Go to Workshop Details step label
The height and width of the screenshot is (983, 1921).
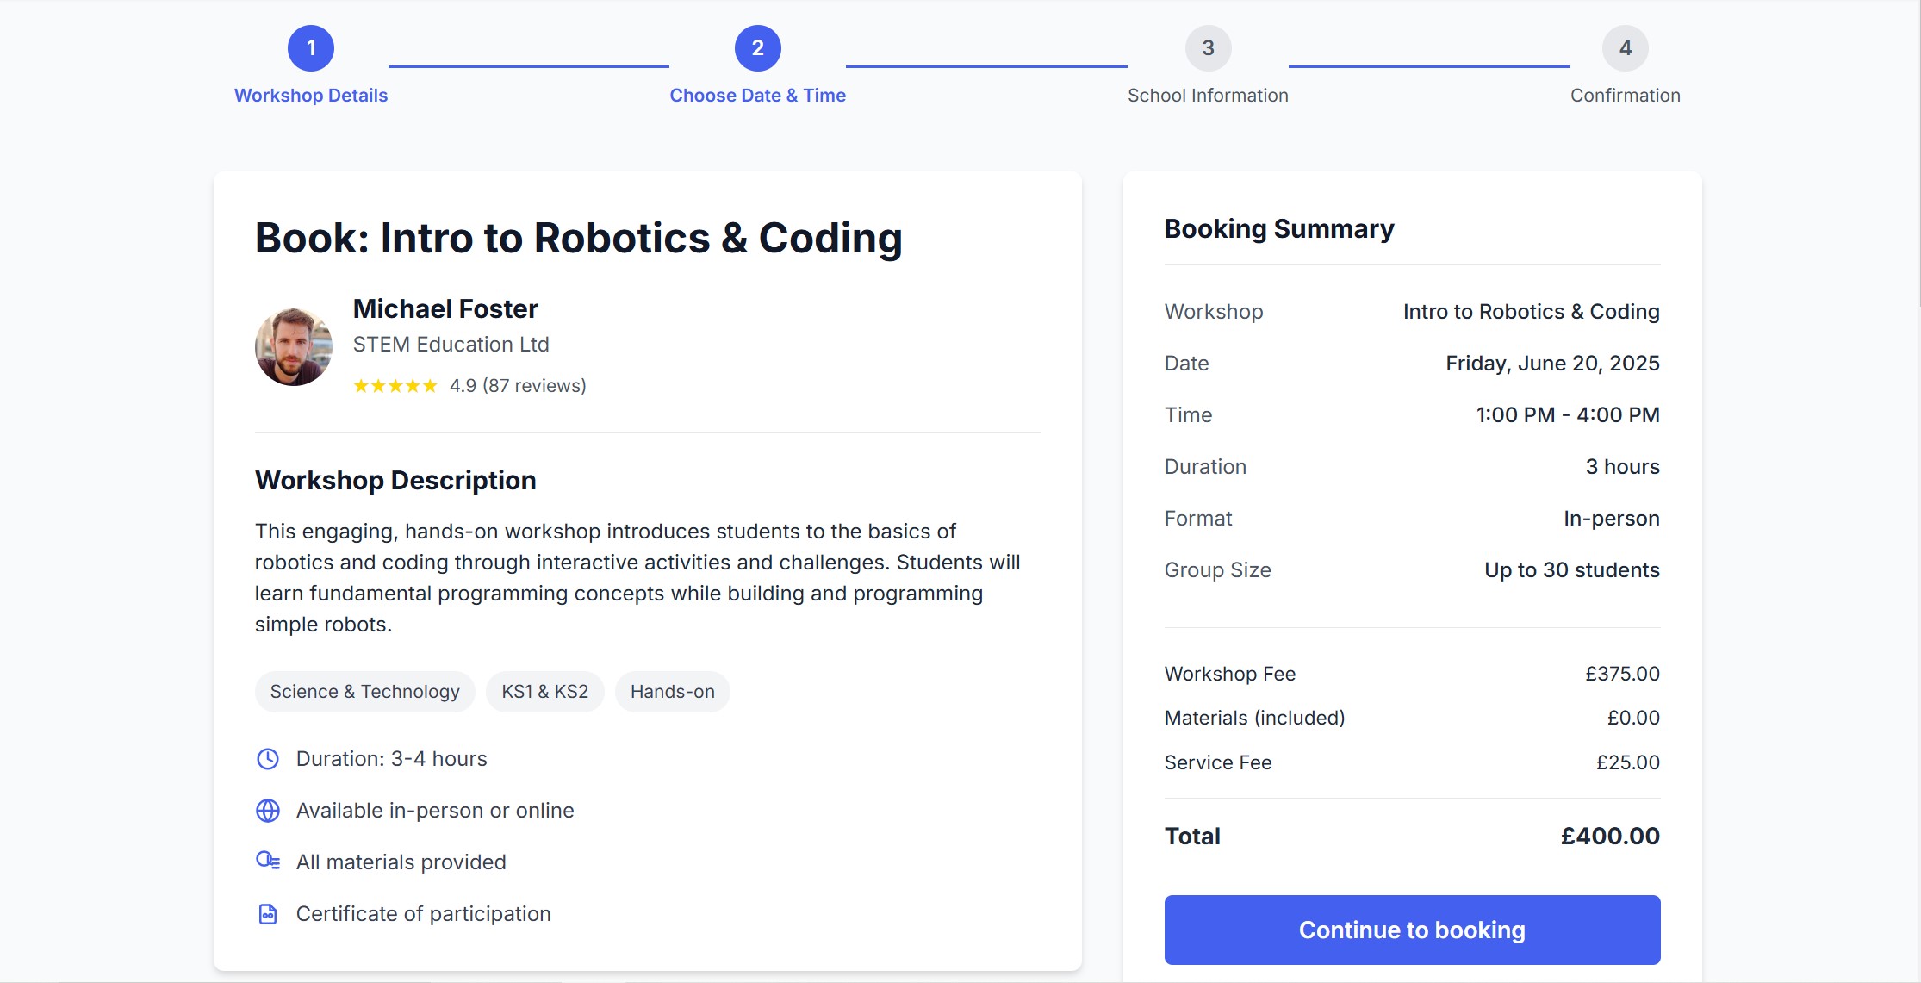[311, 96]
